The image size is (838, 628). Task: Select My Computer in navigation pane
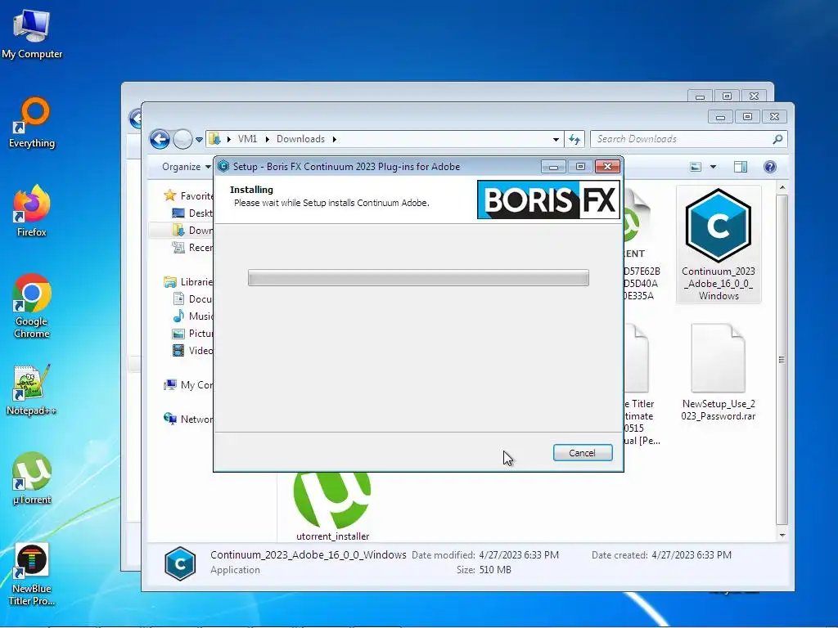click(x=188, y=384)
